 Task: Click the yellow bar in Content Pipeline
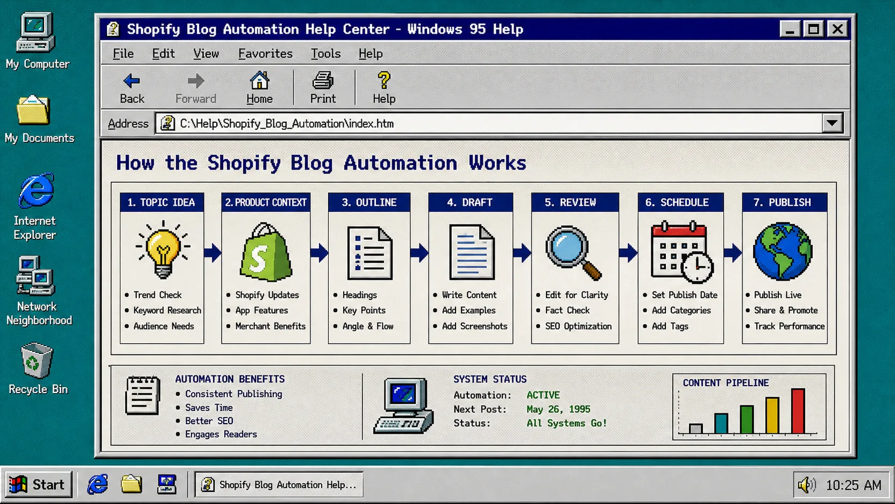tap(772, 415)
